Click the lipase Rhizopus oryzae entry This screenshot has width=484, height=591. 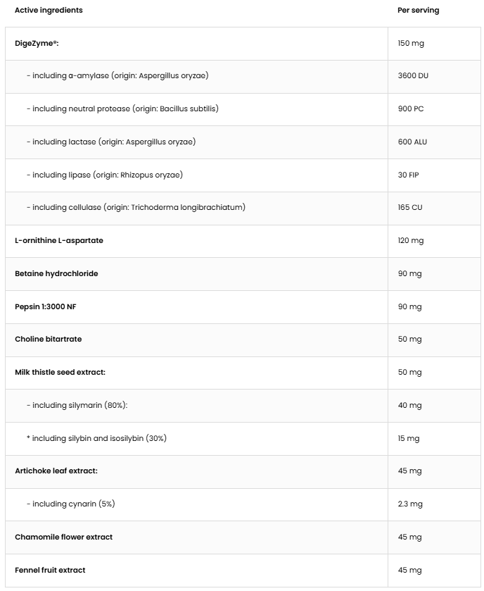click(104, 175)
